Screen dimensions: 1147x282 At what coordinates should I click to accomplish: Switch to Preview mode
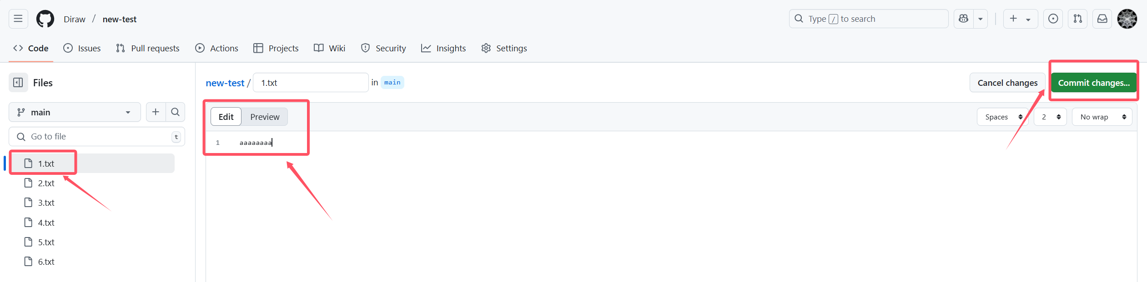tap(265, 117)
